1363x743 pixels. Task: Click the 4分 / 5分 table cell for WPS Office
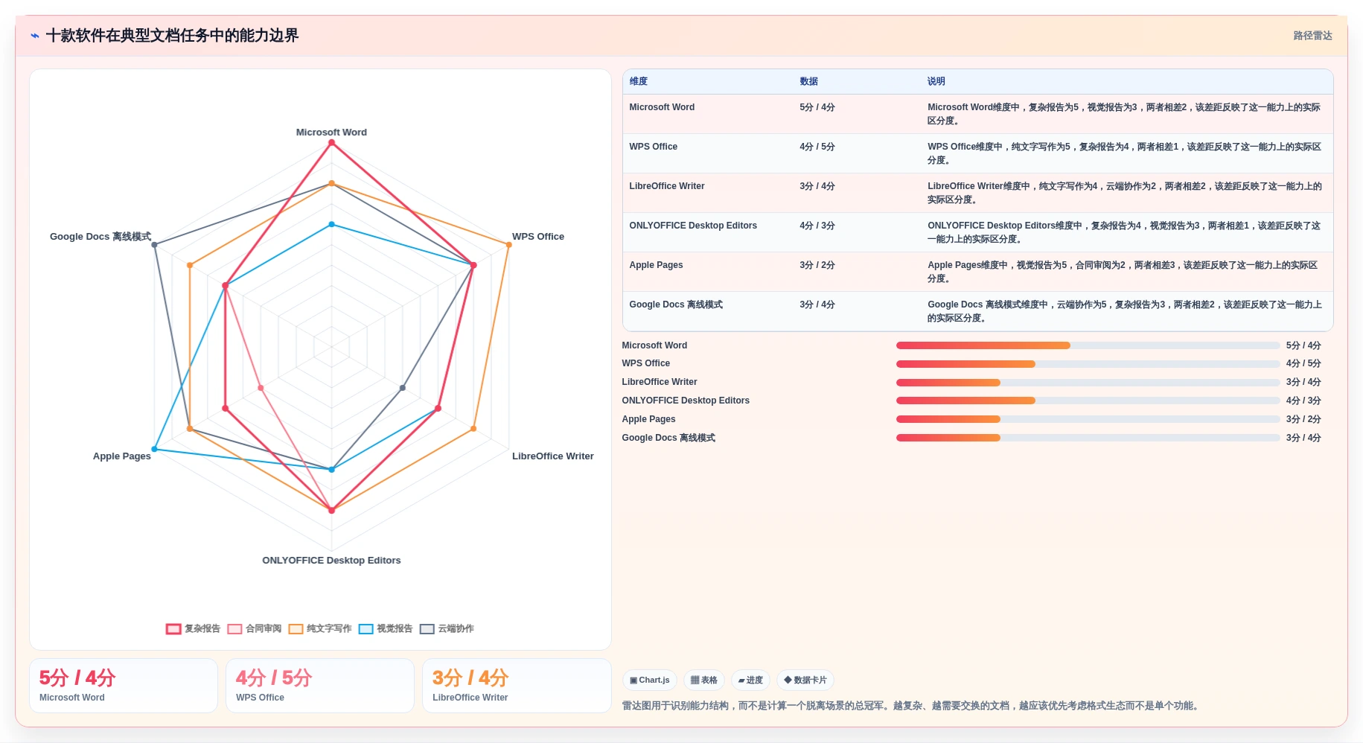click(x=817, y=147)
